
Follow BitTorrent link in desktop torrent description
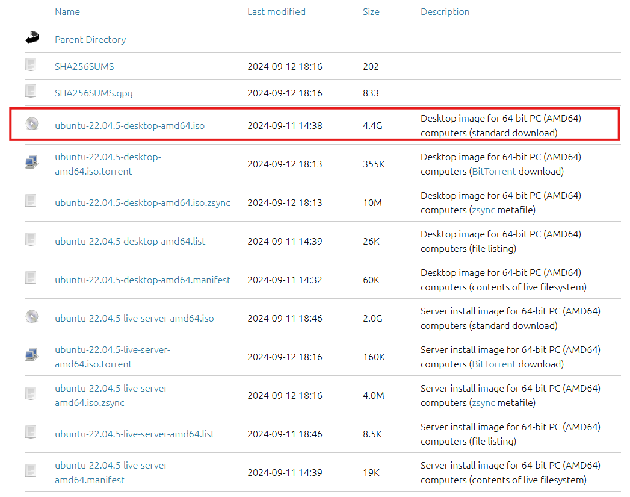(x=494, y=171)
